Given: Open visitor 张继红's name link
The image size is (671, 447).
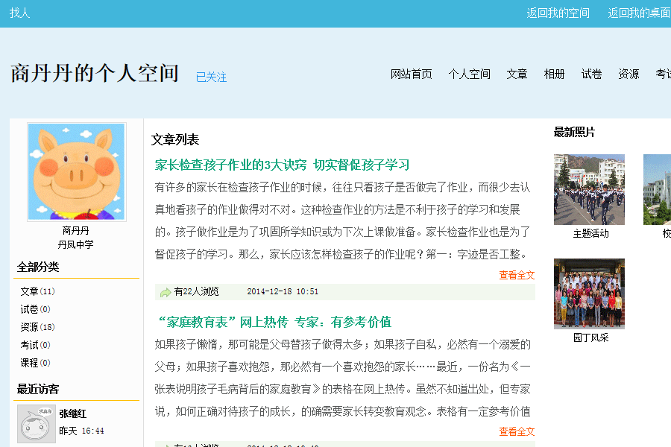Looking at the screenshot, I should click(73, 413).
